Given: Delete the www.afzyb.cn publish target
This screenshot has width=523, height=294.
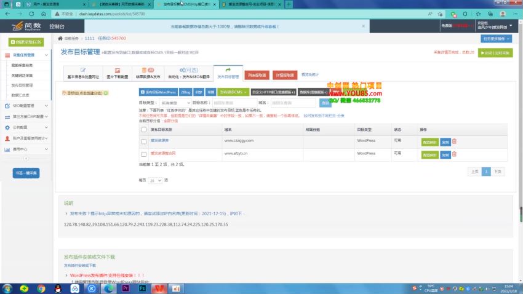Looking at the screenshot, I should tap(454, 154).
